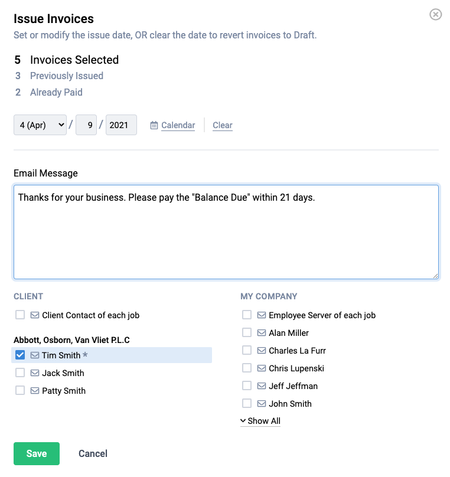This screenshot has width=450, height=477.
Task: Click the envelope icon beside Jeff Jeffman
Action: point(262,385)
